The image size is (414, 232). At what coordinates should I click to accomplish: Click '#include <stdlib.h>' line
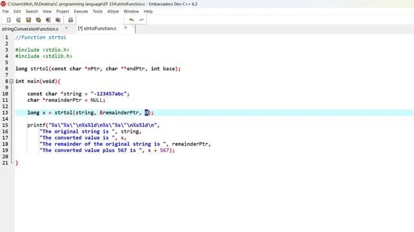[x=44, y=56]
